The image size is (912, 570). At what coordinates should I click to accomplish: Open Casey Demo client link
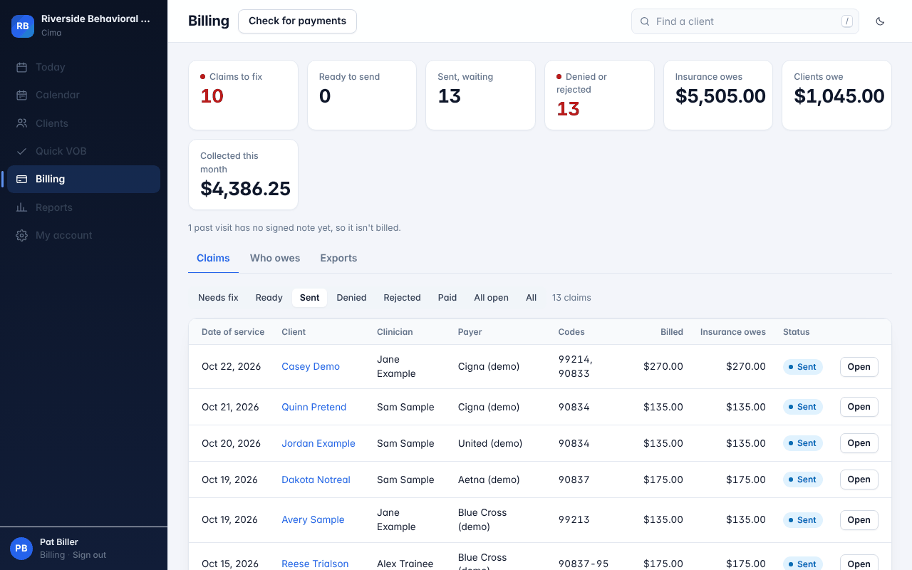point(311,366)
